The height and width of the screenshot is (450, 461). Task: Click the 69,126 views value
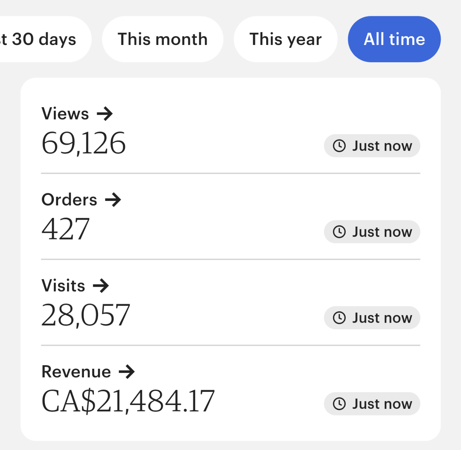coord(84,143)
